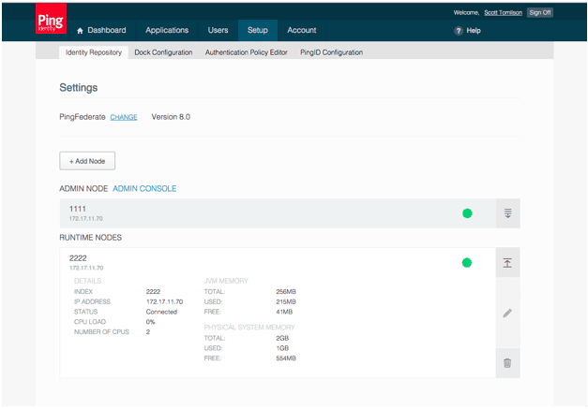Image resolution: width=588 pixels, height=409 pixels.
Task: Collapse the runtime node 2222 details icon
Action: click(507, 263)
